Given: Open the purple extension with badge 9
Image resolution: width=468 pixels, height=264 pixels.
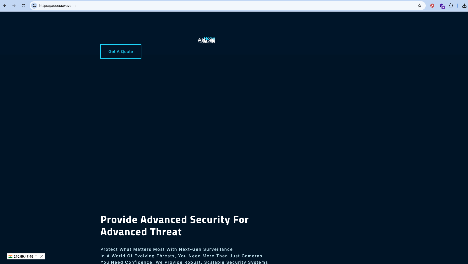Looking at the screenshot, I should tap(442, 6).
